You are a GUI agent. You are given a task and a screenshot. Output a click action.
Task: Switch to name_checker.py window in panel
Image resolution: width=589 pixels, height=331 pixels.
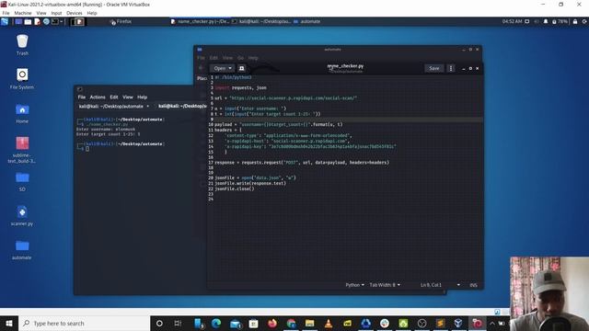coord(200,21)
